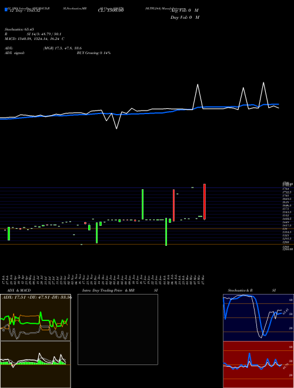This screenshot has height=388, width=294.
Task: Click the red-background RSI chart panel
Action: pos(259,364)
